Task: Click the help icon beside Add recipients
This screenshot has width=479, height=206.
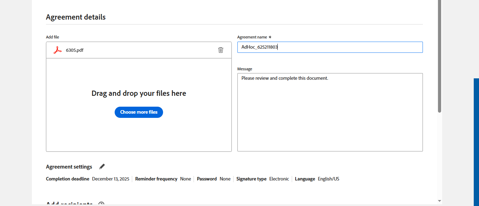Action: (x=101, y=204)
